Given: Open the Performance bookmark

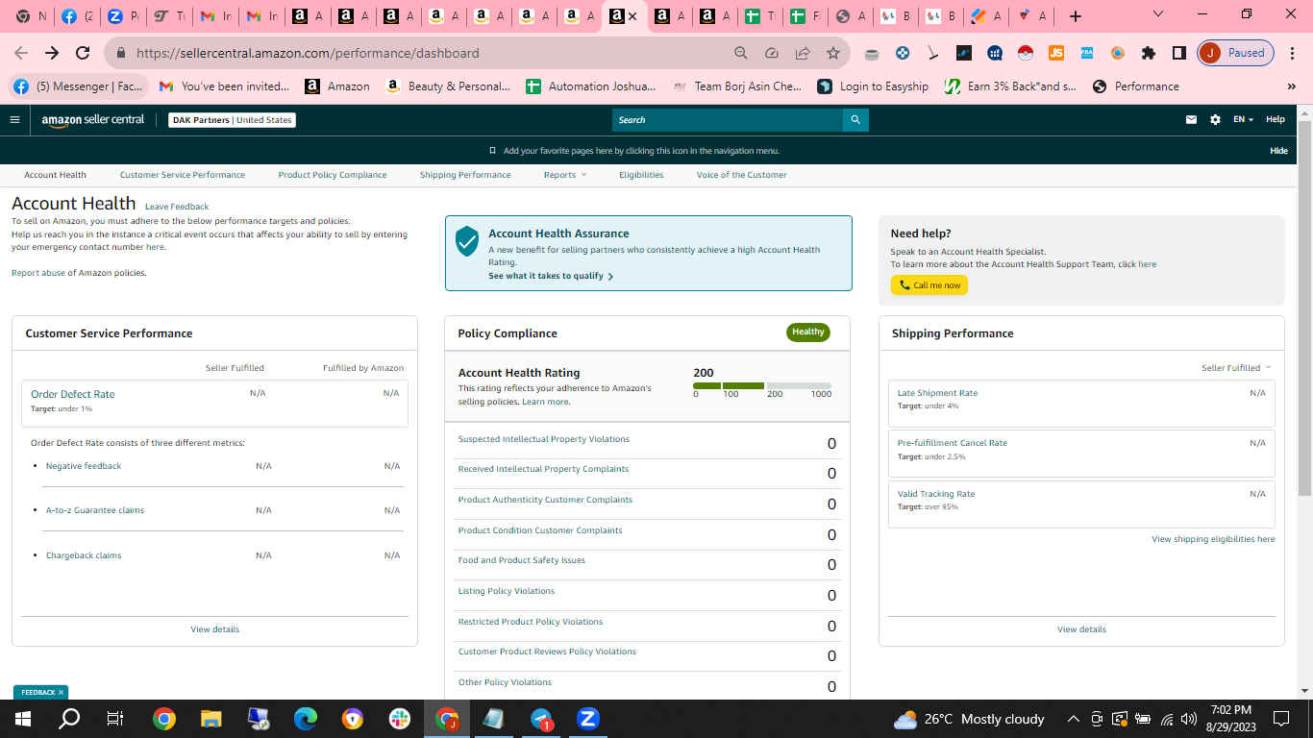Looking at the screenshot, I should pyautogui.click(x=1135, y=86).
